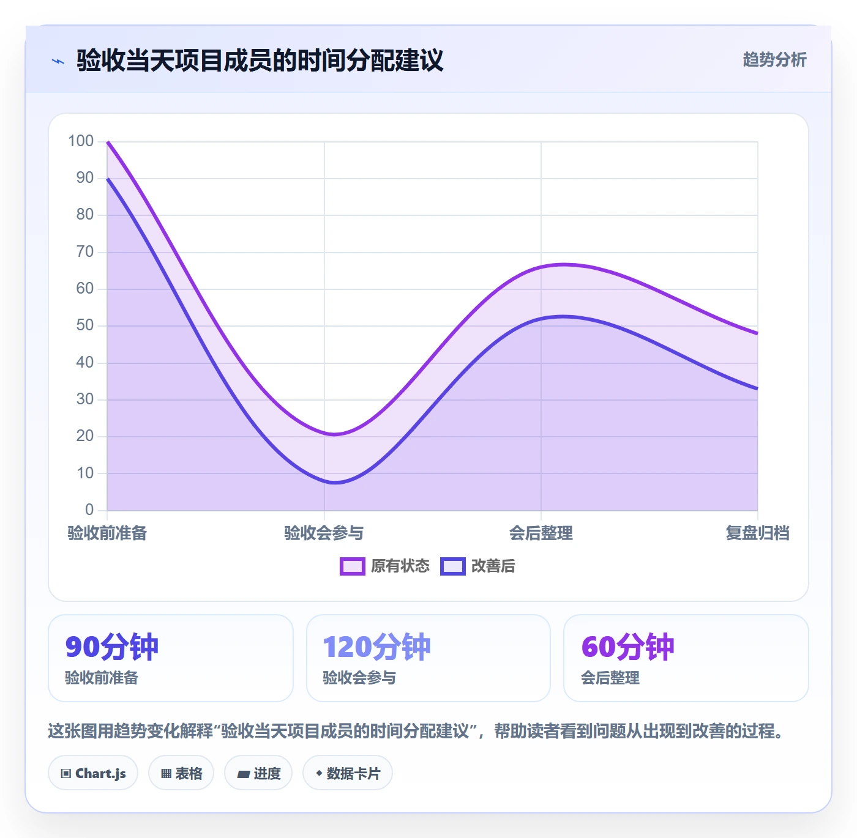This screenshot has width=857, height=838.
Task: Click the 100 y-axis tick label
Action: point(81,141)
